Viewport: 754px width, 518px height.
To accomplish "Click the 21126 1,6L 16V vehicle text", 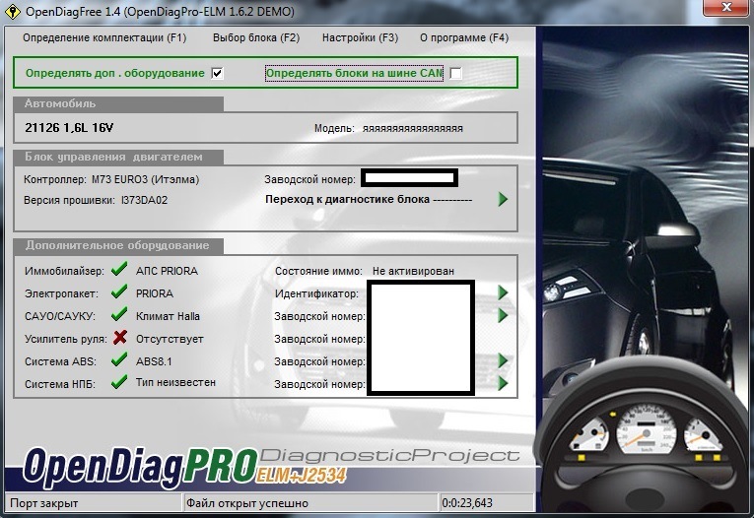I will click(69, 128).
